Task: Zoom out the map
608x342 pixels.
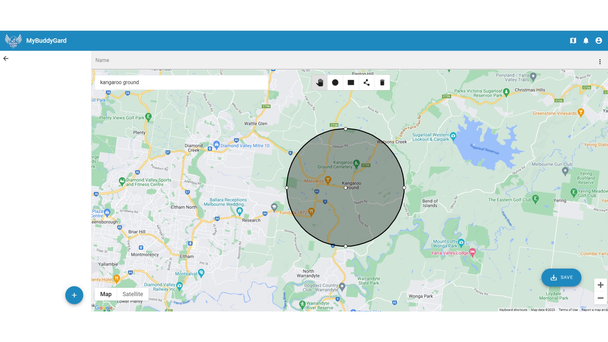Action: click(600, 298)
